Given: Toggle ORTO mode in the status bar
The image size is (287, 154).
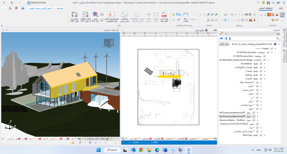Looking at the screenshot, I should coord(155,143).
